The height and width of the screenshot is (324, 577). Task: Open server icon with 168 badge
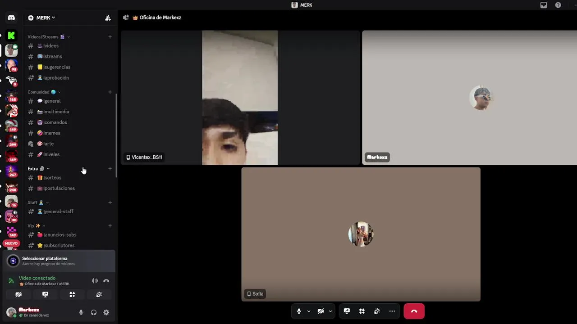click(11, 96)
